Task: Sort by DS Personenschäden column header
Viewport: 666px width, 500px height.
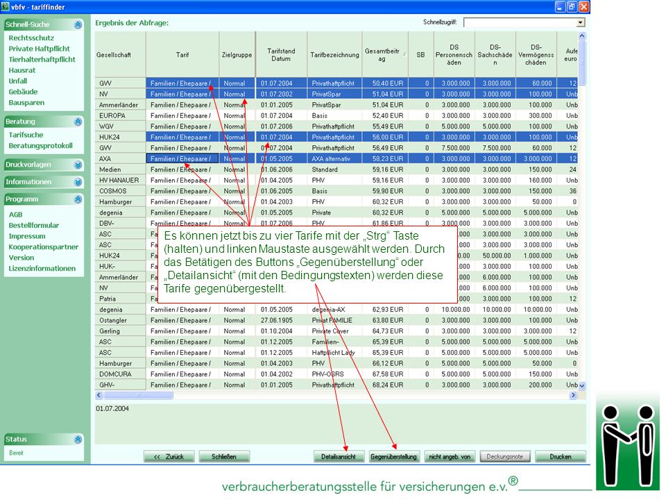Action: point(454,55)
